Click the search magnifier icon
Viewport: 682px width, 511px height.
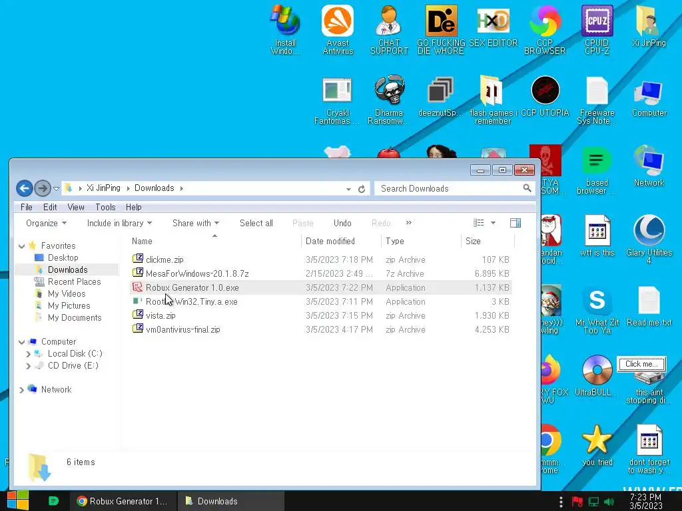(527, 188)
